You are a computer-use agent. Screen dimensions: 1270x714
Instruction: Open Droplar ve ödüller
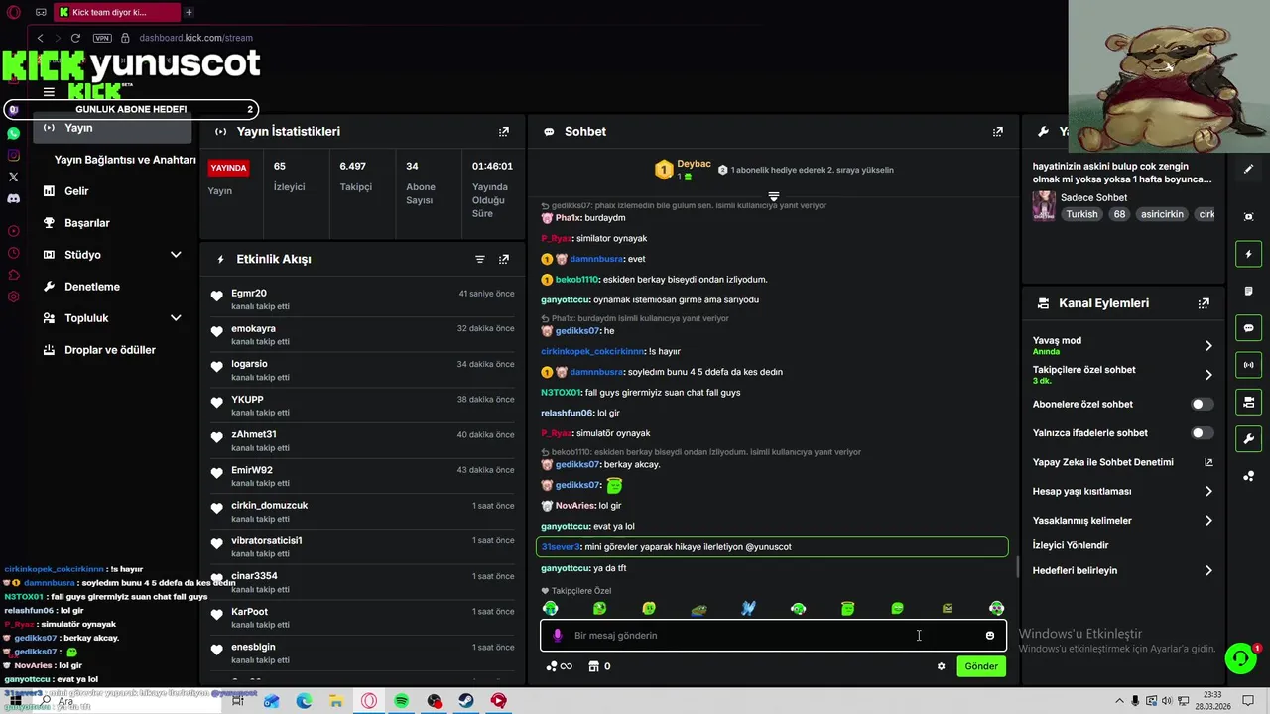tap(109, 350)
